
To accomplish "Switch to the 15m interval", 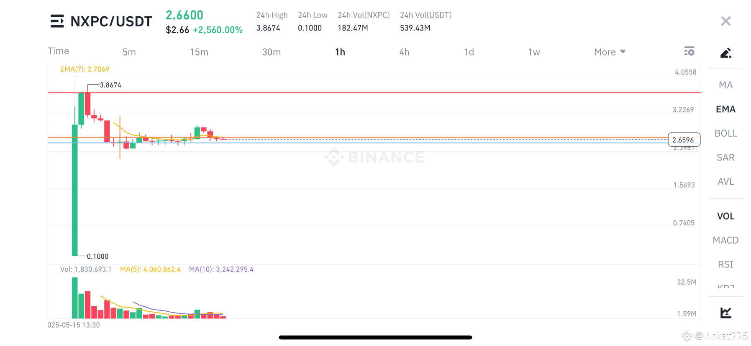I will click(x=199, y=52).
